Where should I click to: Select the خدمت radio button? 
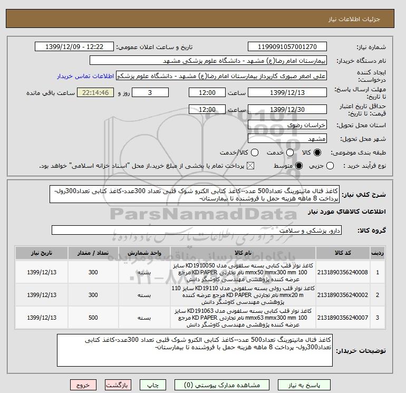[290, 152]
